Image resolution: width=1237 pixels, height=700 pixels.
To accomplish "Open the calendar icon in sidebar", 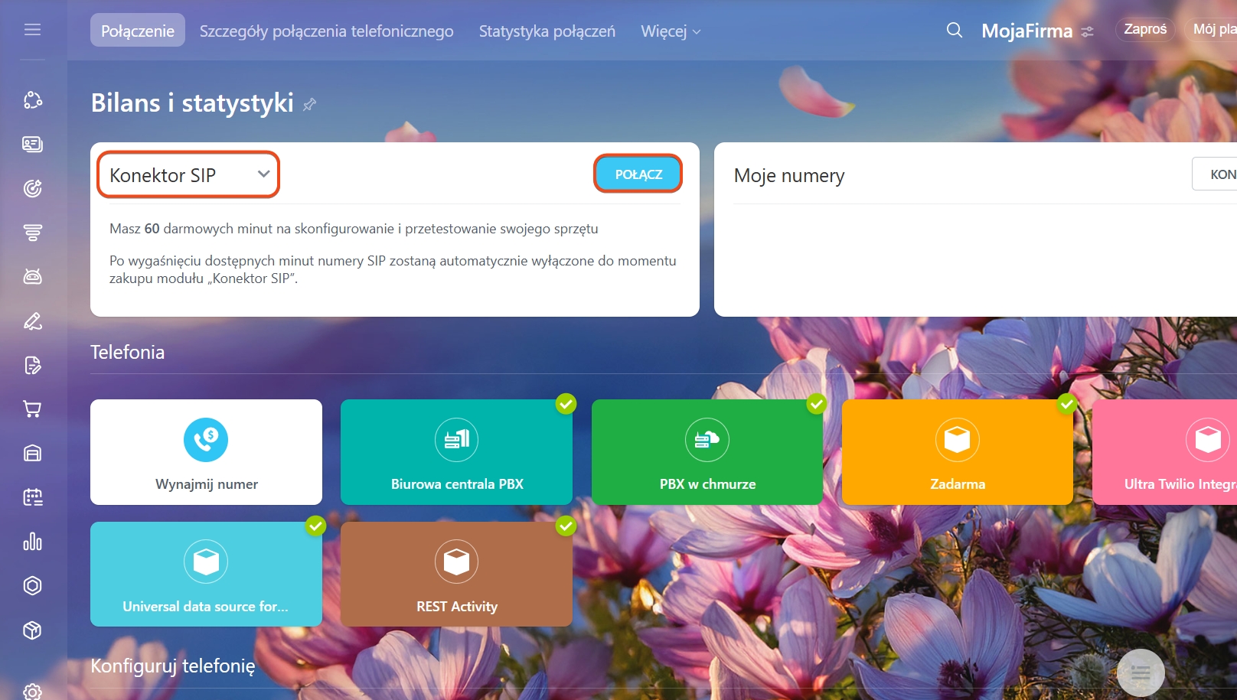I will coord(32,497).
